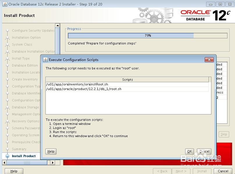Click Cancel in Execute Configuration Scripts dialog

coord(204,151)
